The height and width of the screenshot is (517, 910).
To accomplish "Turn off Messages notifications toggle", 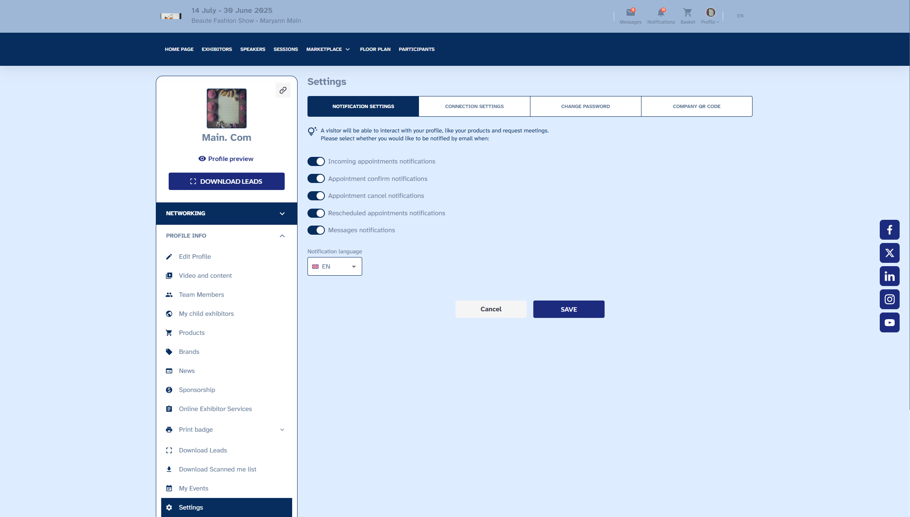I will (316, 230).
